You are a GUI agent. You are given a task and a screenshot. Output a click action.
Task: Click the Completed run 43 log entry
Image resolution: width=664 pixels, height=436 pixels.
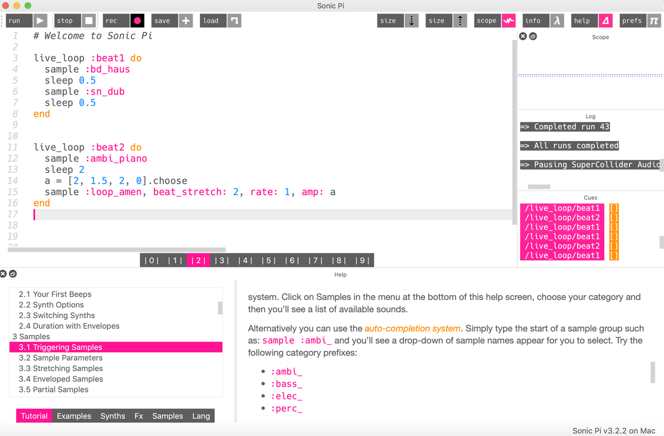pyautogui.click(x=565, y=127)
